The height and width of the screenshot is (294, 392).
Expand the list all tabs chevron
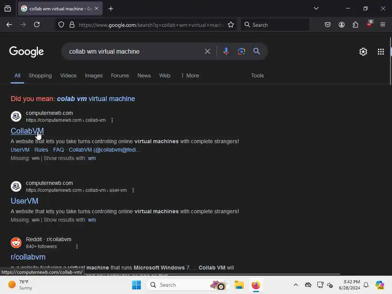[316, 8]
